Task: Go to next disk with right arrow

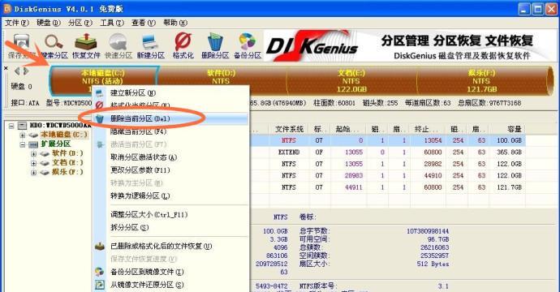Action: point(26,71)
